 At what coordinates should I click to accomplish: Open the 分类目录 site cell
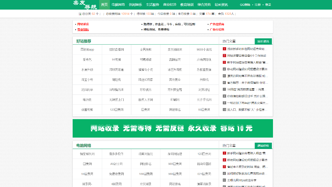(x=146, y=184)
